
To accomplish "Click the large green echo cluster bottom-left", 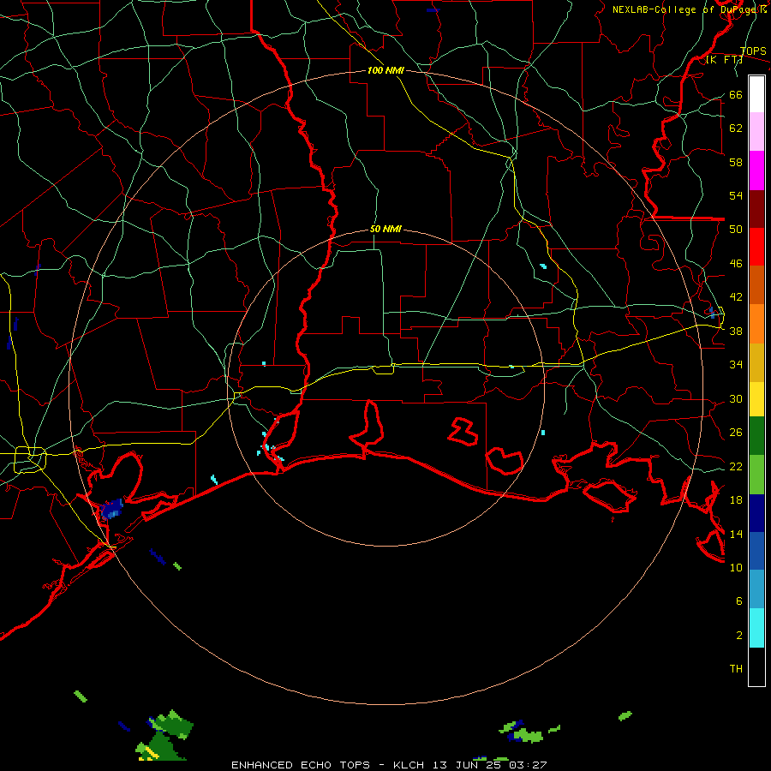I will (x=164, y=736).
